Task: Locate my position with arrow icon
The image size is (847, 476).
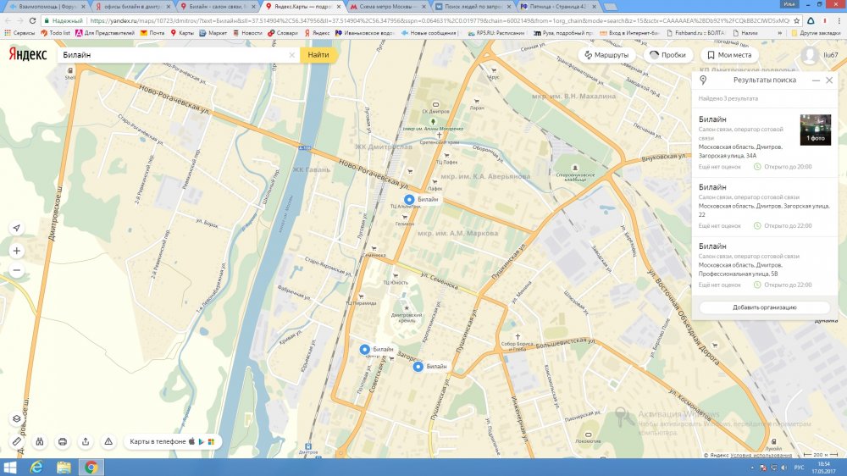Action: (x=16, y=229)
